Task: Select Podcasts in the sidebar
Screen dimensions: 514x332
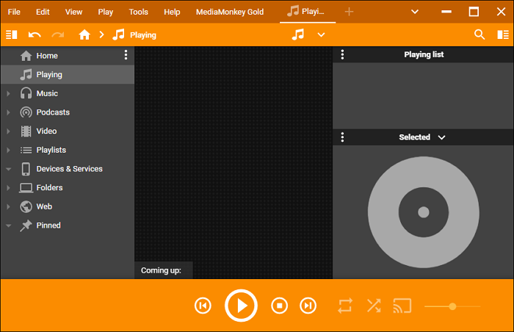Action: pos(53,112)
